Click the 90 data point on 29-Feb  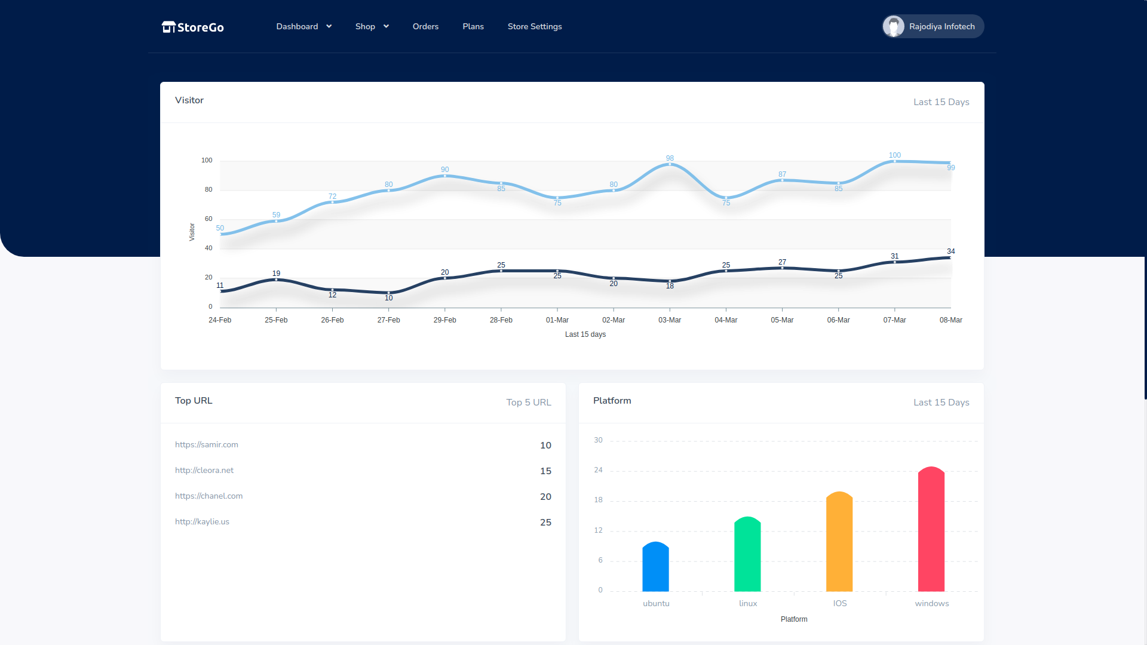pyautogui.click(x=444, y=176)
